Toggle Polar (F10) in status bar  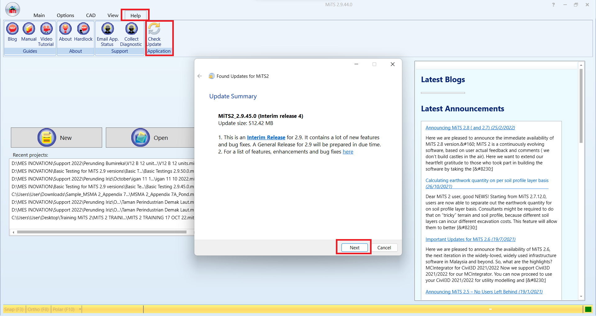pyautogui.click(x=64, y=309)
